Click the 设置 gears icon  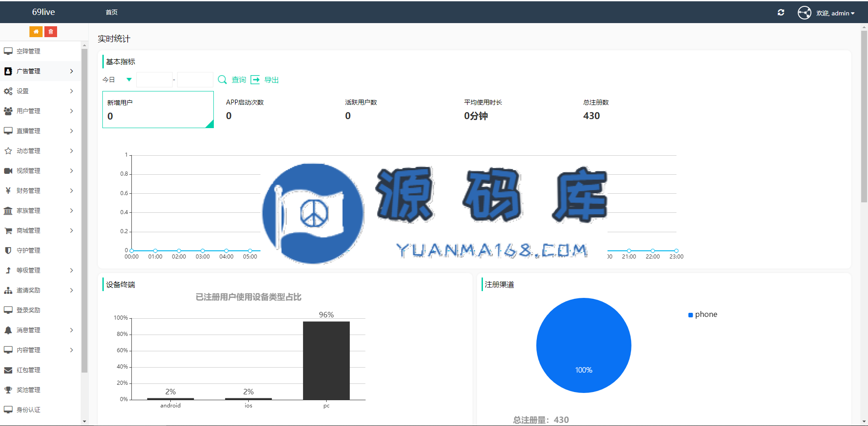coord(8,91)
